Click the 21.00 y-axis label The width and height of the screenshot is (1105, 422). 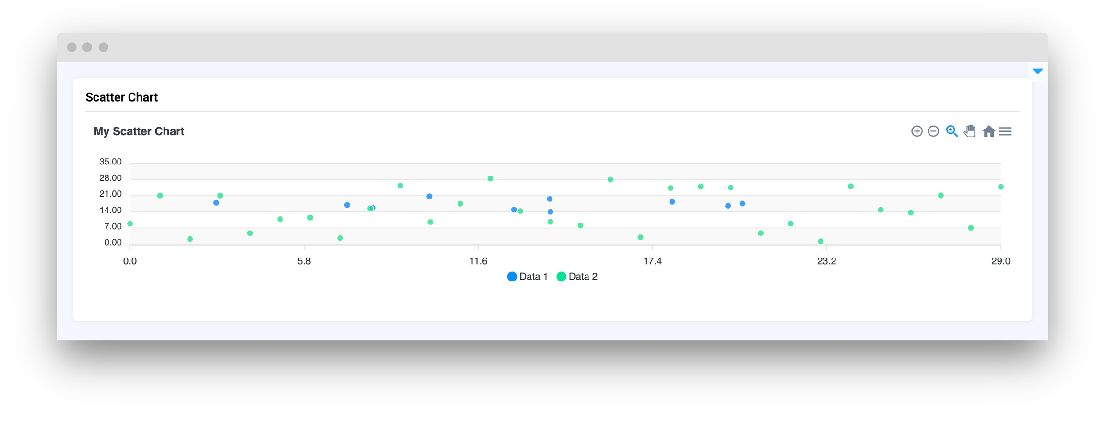tap(110, 194)
